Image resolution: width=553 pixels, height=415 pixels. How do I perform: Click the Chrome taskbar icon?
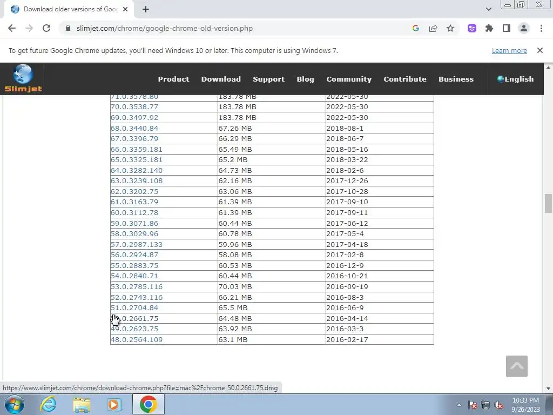click(148, 404)
